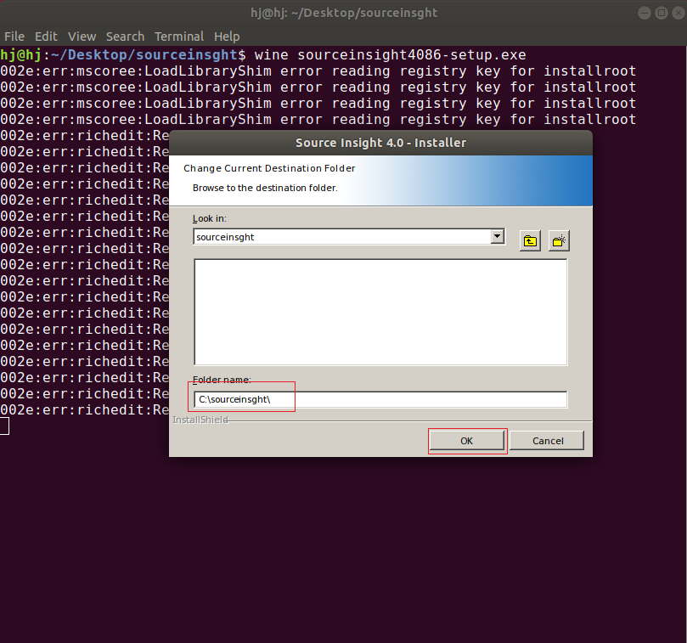This screenshot has width=687, height=643.
Task: Open the File menu
Action: click(14, 37)
